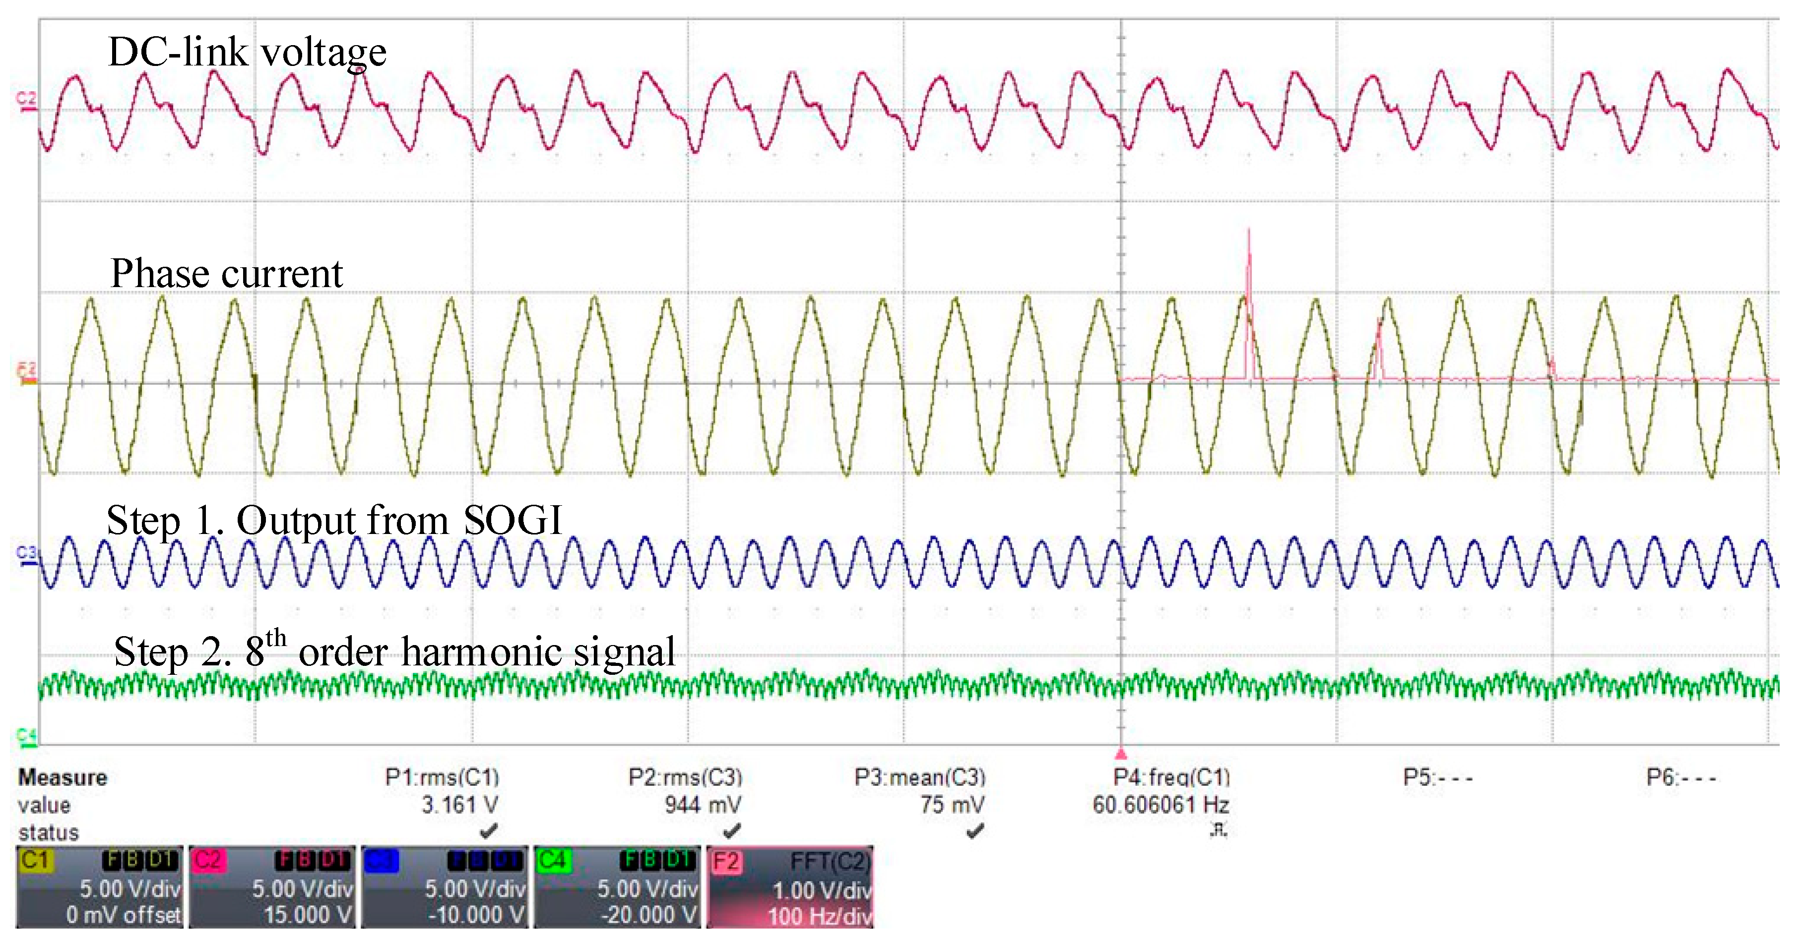1801x947 pixels.
Task: Click the P2 rms(C3) status checkmark
Action: [731, 831]
